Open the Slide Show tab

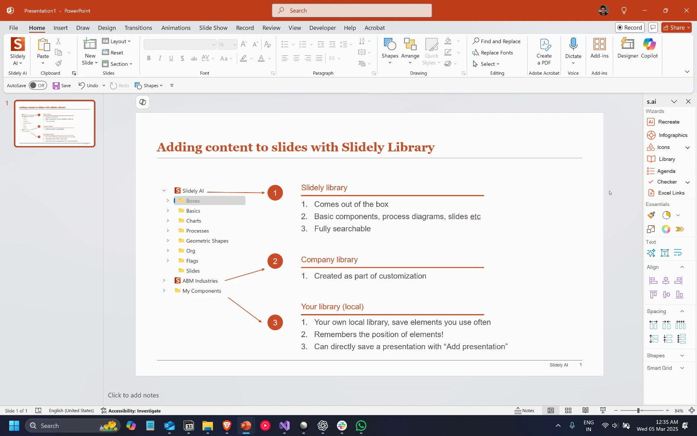tap(213, 27)
